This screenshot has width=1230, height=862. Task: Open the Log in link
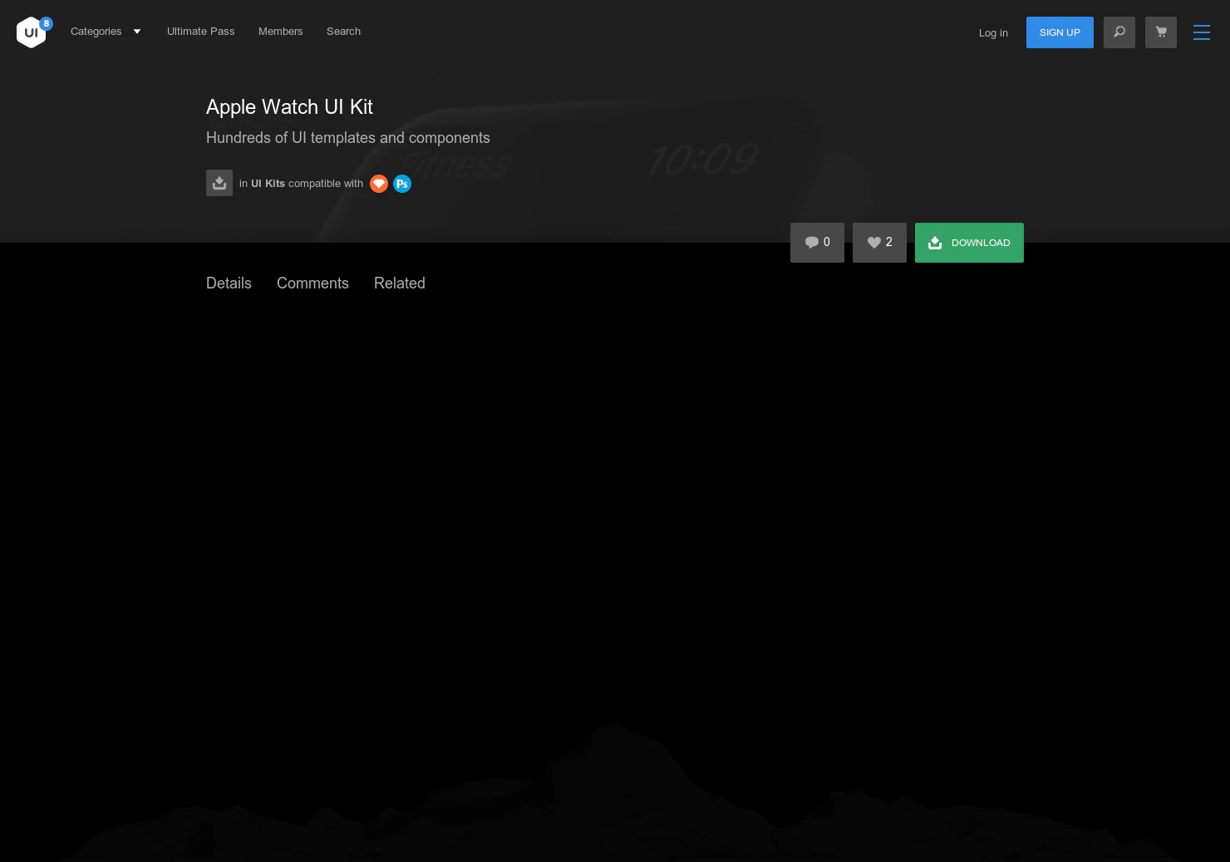993,32
